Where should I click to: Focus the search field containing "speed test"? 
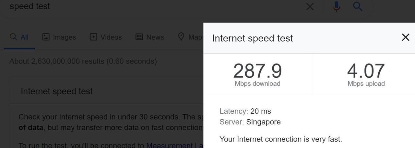(x=130, y=6)
